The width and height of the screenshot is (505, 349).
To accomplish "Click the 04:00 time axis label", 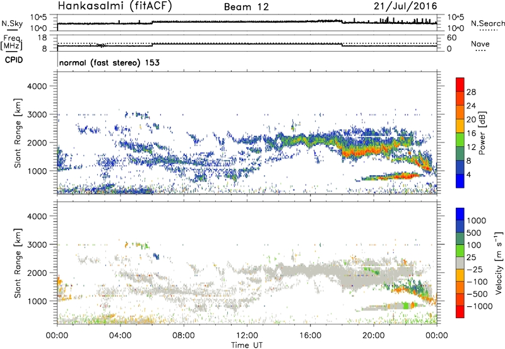I will (120, 336).
